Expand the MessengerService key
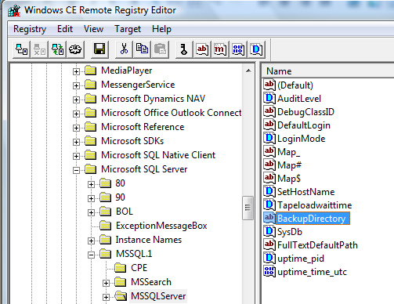Viewport: 394px width, 304px height. point(76,85)
